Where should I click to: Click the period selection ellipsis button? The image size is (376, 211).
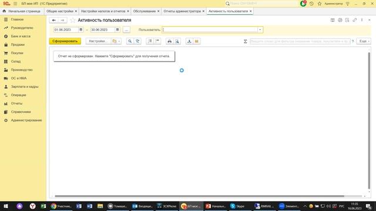tap(126, 30)
